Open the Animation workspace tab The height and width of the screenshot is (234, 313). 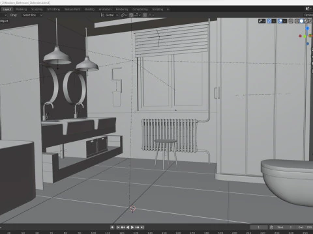pyautogui.click(x=105, y=9)
